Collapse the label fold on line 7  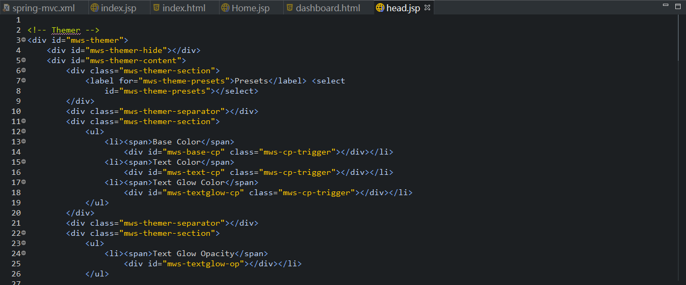coord(24,80)
